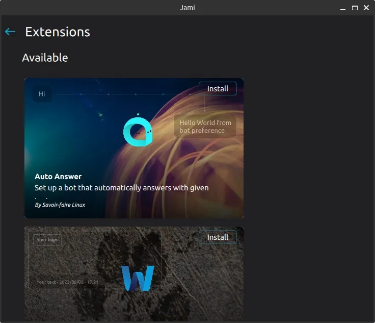Viewport: 375px width, 323px height.
Task: Install the second extension with W logo
Action: [x=218, y=237]
